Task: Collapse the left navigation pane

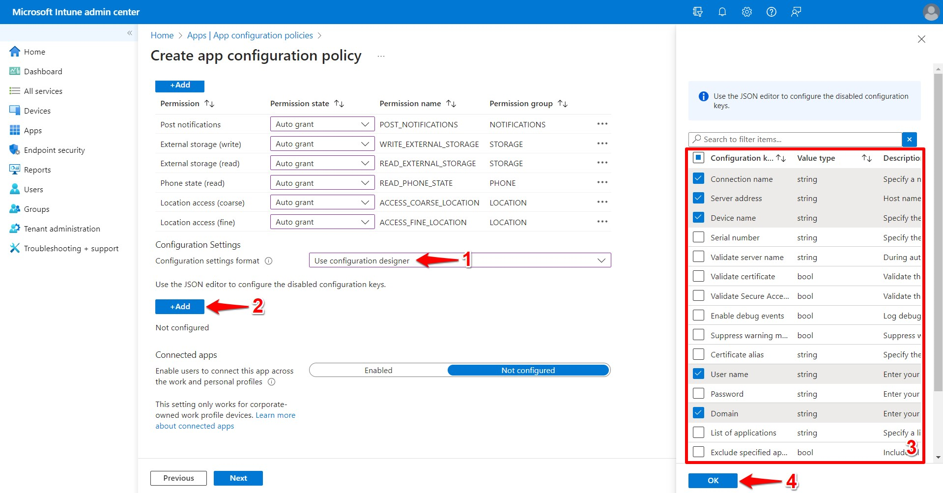Action: (x=130, y=33)
